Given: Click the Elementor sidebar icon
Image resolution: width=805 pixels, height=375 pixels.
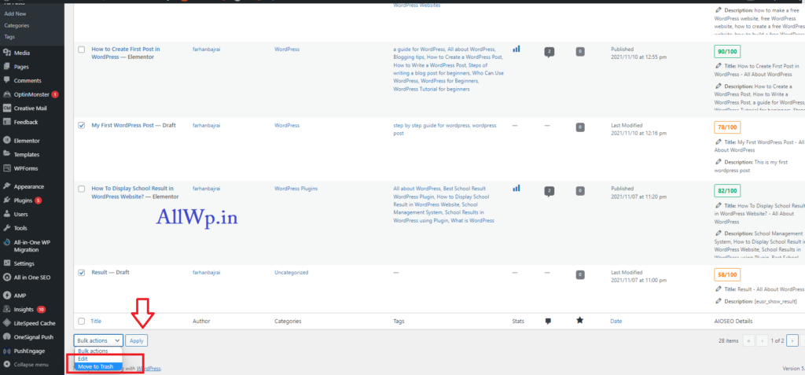Looking at the screenshot, I should pyautogui.click(x=6, y=141).
